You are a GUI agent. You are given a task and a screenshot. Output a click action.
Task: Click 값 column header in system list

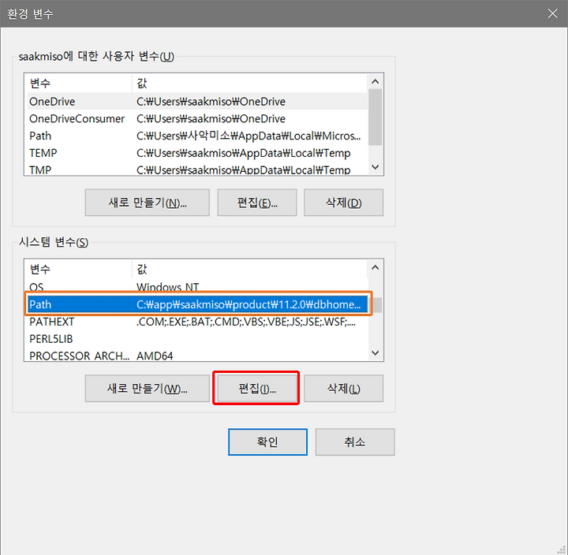click(x=249, y=269)
